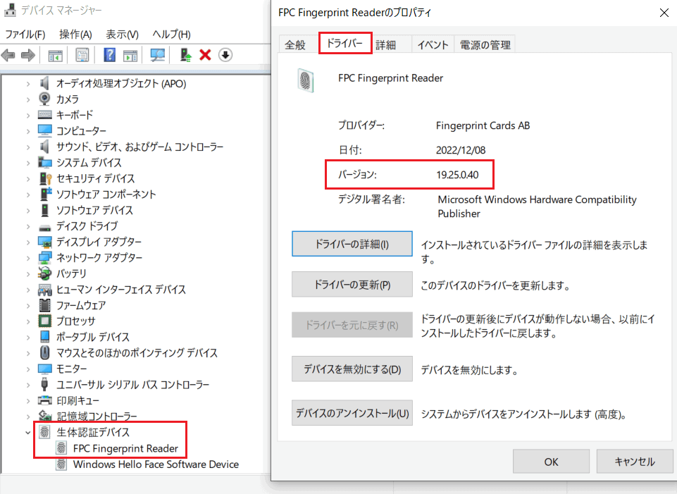
Task: Expand the ヒューマン インターフェイス デバイス node
Action: click(x=28, y=290)
